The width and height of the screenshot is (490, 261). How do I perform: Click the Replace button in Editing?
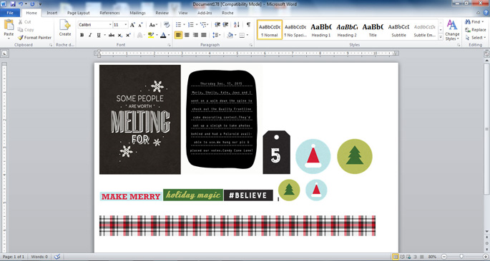[475, 29]
